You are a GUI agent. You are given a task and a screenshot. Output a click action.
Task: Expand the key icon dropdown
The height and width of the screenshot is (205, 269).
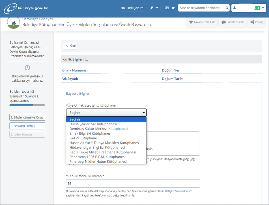[x=153, y=8]
